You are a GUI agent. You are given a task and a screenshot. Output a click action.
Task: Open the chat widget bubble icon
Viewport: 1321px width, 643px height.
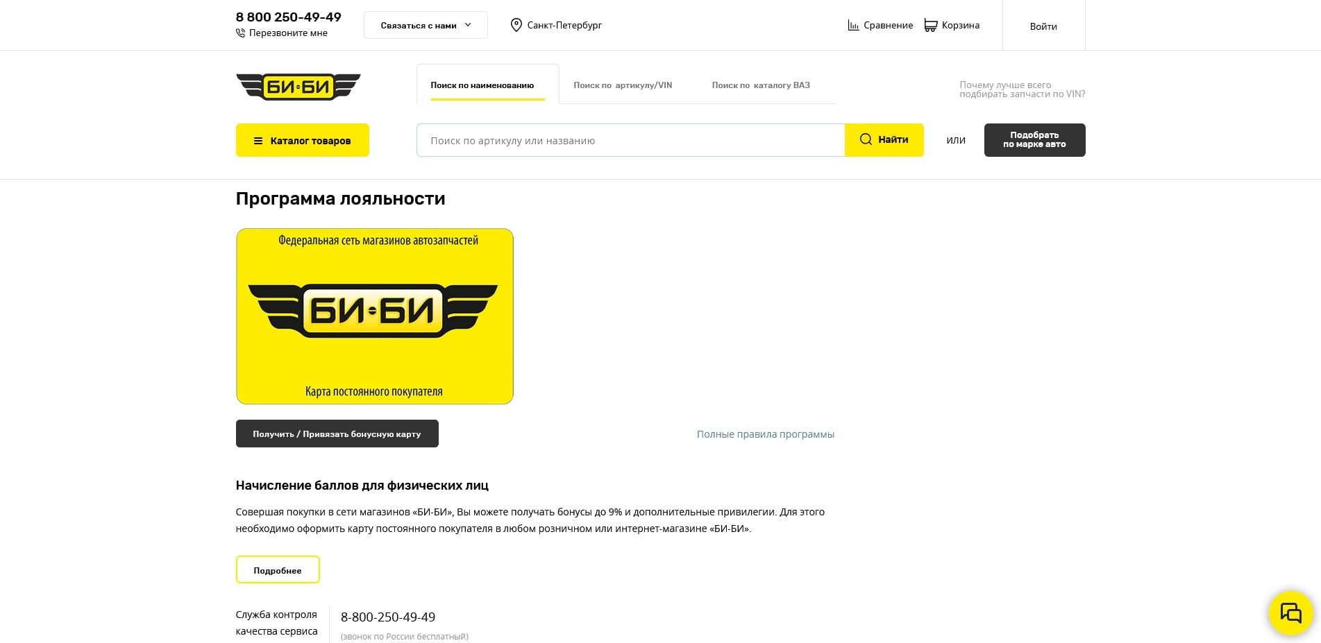[1290, 613]
